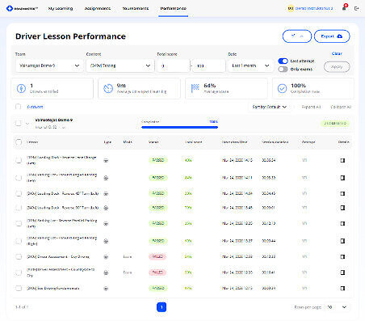Open details for City Driving assessment
Viewport: 365px width, 321px height.
[342, 256]
